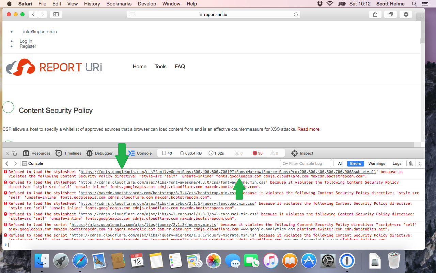Launch 1Password from the Dock

pos(347,261)
